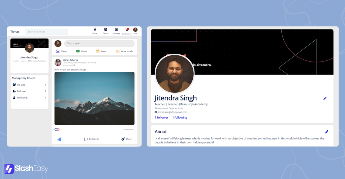Check the Notification bell icon

(127, 30)
